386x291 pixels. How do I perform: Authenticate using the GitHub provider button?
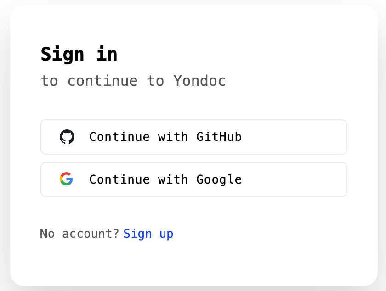point(194,137)
